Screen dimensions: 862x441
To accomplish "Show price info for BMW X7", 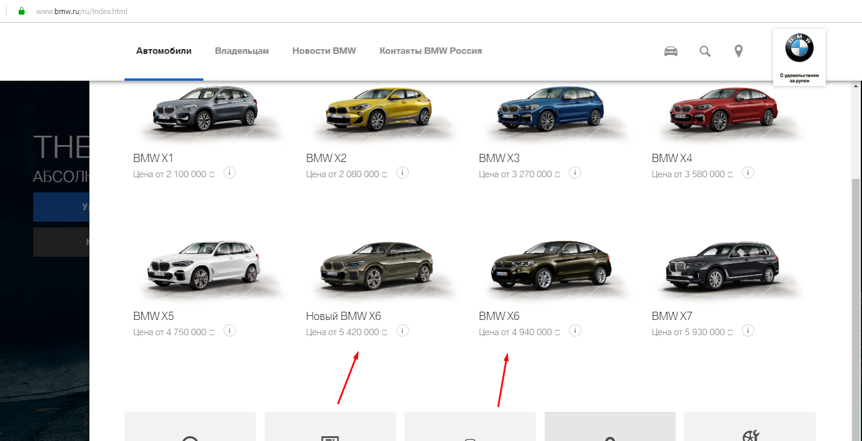I will point(748,331).
